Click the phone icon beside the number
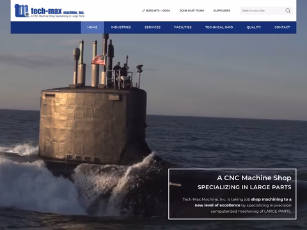The image size is (307, 230). coord(143,10)
